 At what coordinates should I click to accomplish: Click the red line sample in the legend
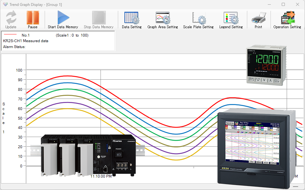(10, 34)
